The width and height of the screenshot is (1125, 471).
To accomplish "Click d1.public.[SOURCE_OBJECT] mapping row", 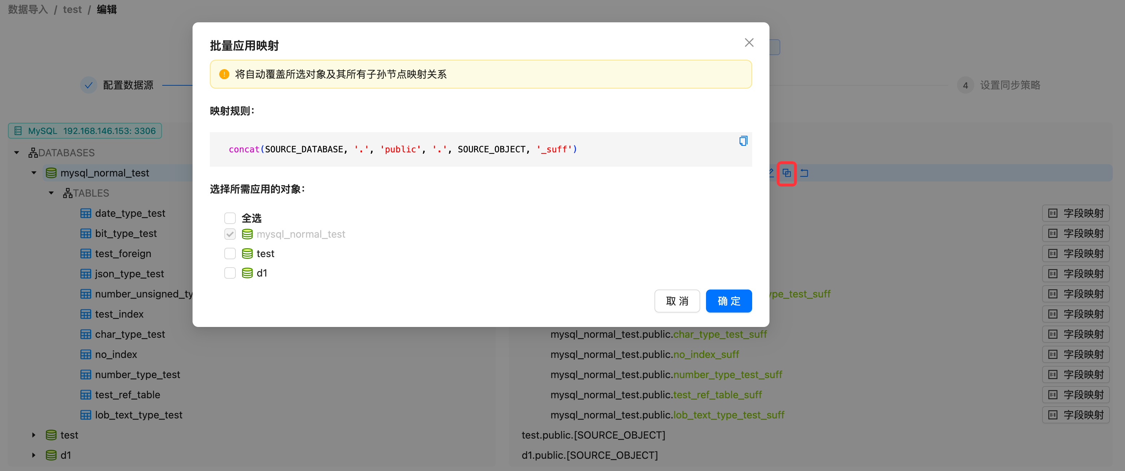I will 590,455.
